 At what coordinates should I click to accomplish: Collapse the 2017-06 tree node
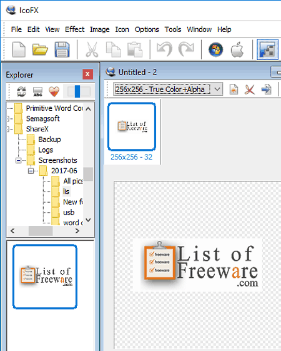31,171
